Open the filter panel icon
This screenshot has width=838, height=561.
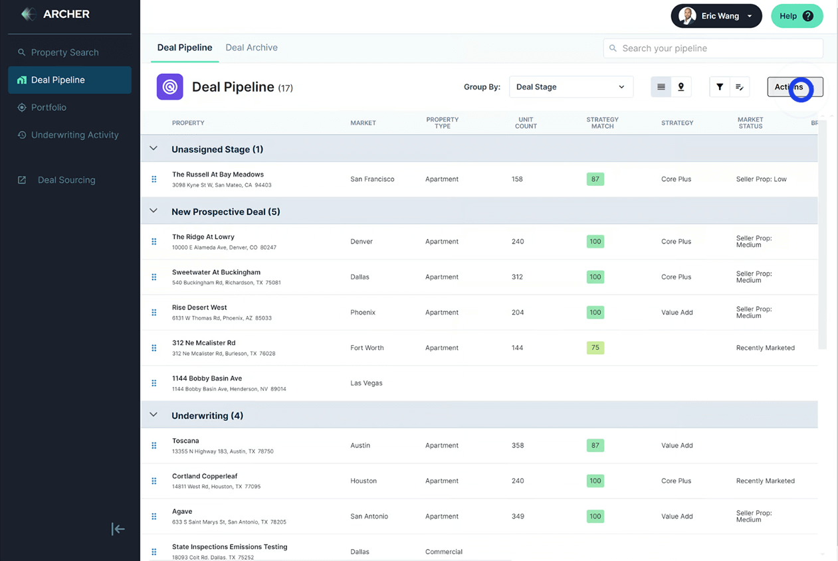(718, 86)
